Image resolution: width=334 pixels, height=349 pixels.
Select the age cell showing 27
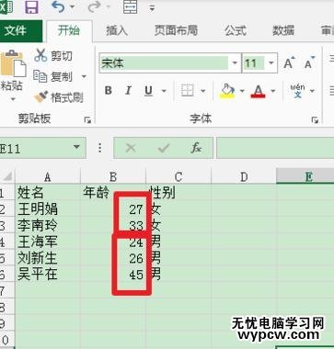coord(113,209)
